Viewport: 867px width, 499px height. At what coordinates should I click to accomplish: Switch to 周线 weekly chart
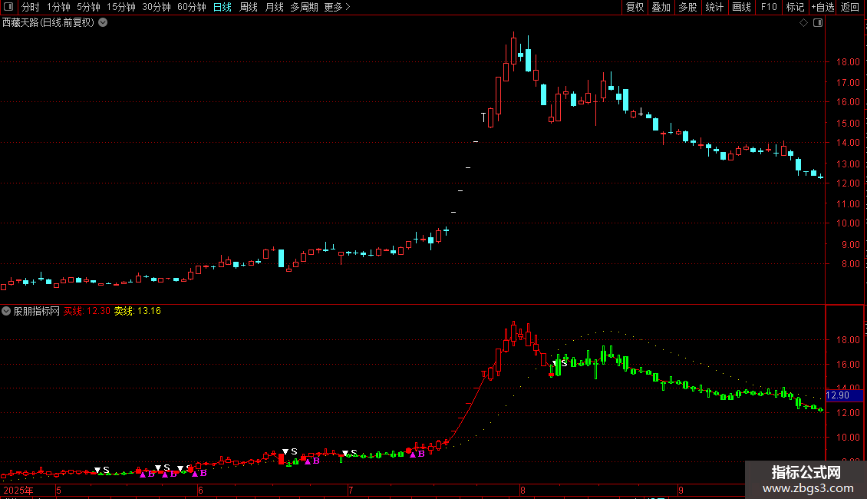coord(249,7)
